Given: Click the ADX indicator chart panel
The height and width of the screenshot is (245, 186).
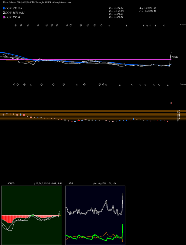Looking at the screenshot, I should (95, 215).
